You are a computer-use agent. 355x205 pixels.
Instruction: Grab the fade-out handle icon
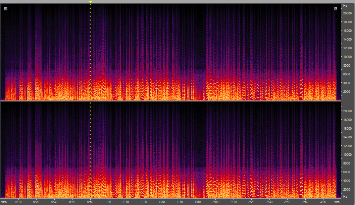[336, 9]
